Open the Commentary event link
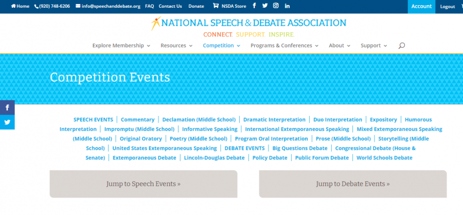The height and width of the screenshot is (215, 463). (x=137, y=120)
